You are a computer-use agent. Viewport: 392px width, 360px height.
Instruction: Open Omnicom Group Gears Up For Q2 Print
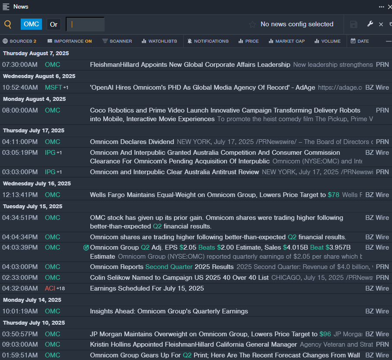point(225,355)
